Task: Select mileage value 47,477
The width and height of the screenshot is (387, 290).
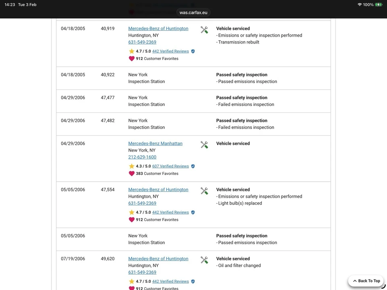Action: tap(108, 98)
